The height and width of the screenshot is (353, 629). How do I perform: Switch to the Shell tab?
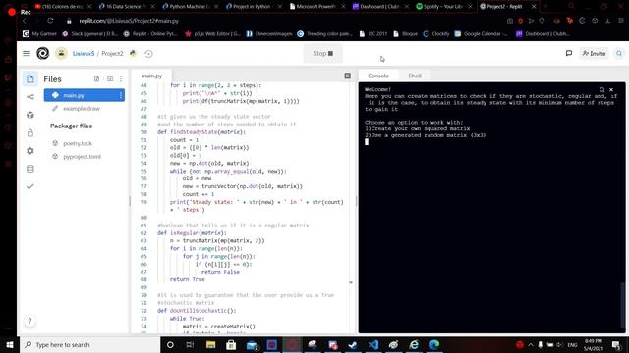pyautogui.click(x=415, y=76)
